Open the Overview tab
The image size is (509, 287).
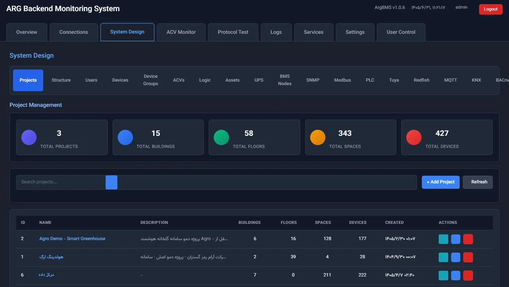click(x=27, y=32)
